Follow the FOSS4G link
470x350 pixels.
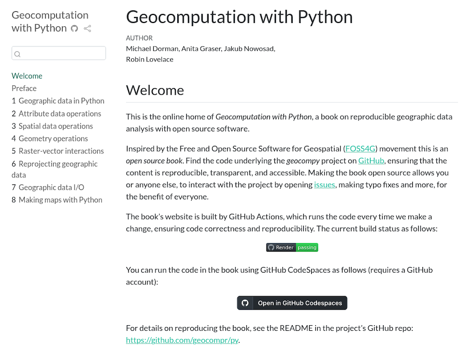pyautogui.click(x=361, y=149)
